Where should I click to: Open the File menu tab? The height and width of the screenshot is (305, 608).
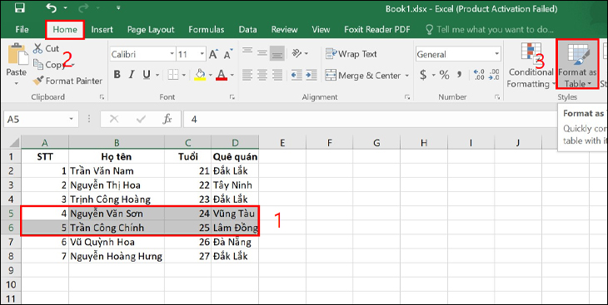coord(22,29)
